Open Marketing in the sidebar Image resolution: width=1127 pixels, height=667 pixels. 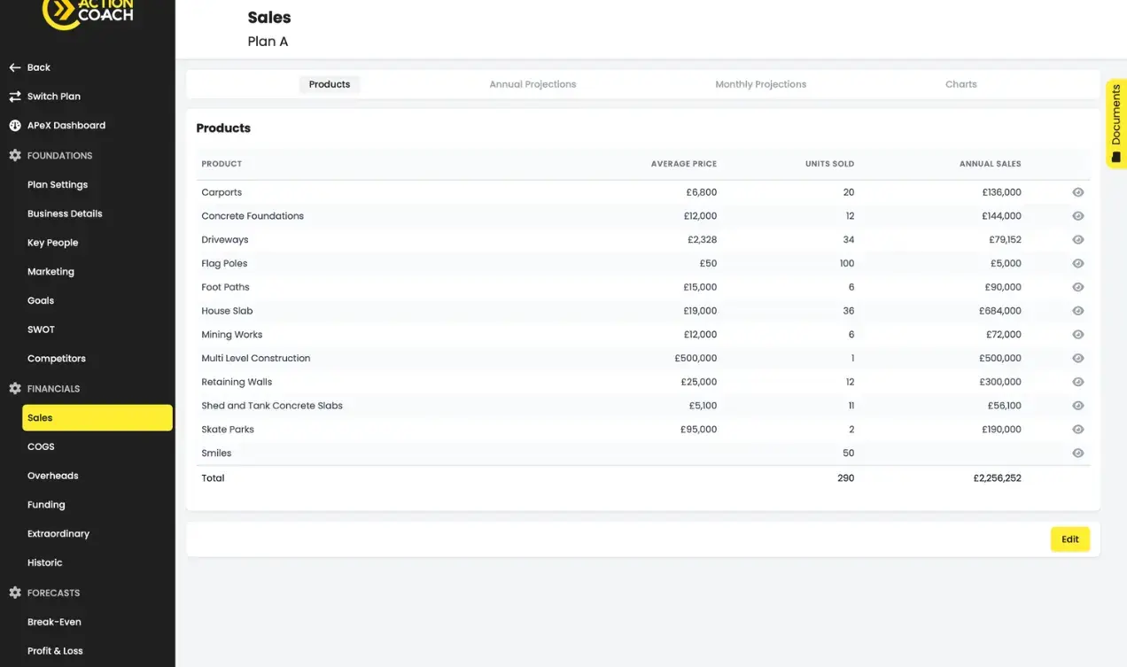coord(51,272)
